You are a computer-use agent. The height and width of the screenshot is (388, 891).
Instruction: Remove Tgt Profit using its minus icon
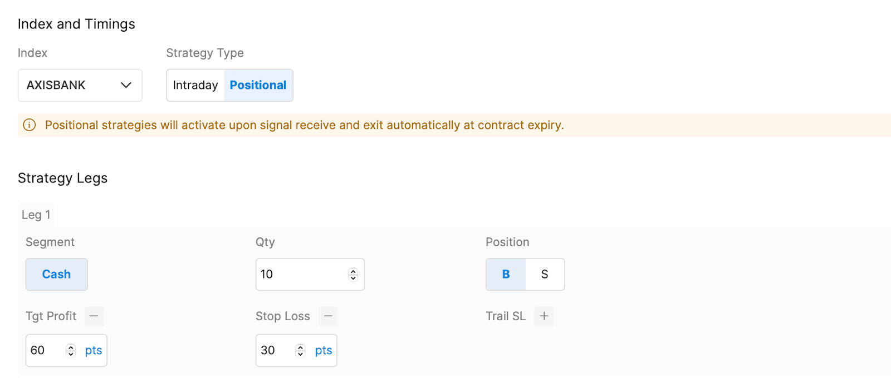click(94, 316)
